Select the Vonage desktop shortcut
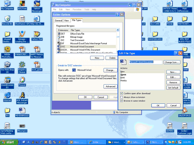Screen dimensions: 194x145 point(22,37)
